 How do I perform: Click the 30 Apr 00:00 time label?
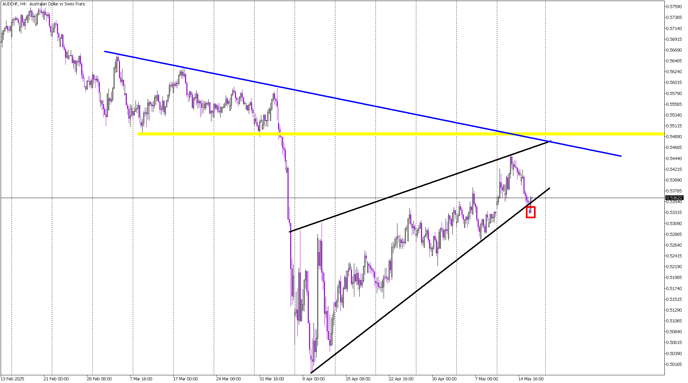pyautogui.click(x=444, y=379)
